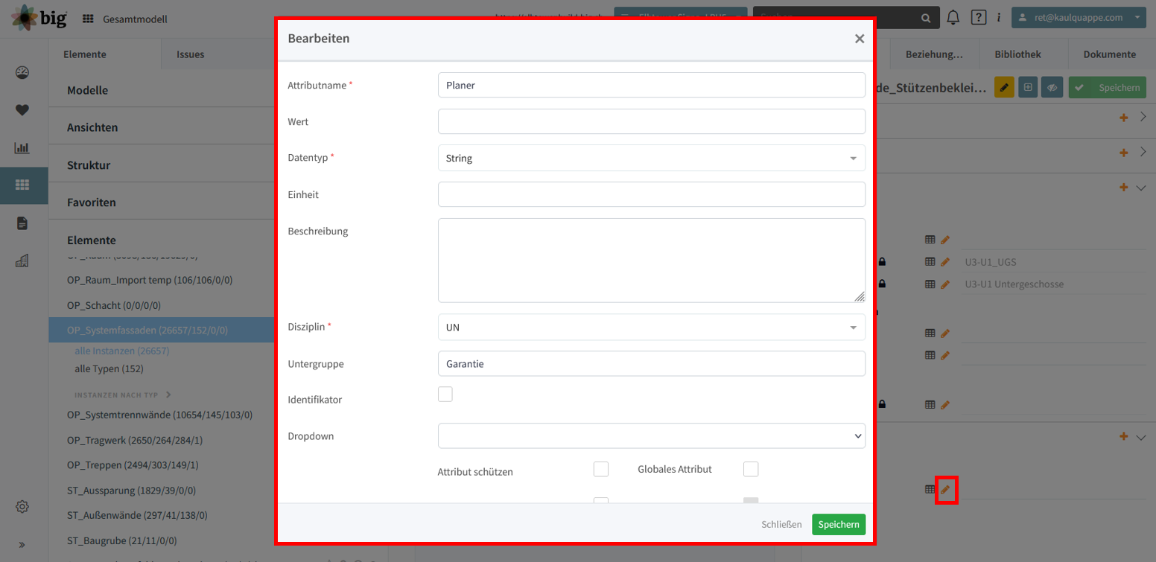Click Schließen to dismiss dialog
This screenshot has height=562, width=1156.
point(781,524)
